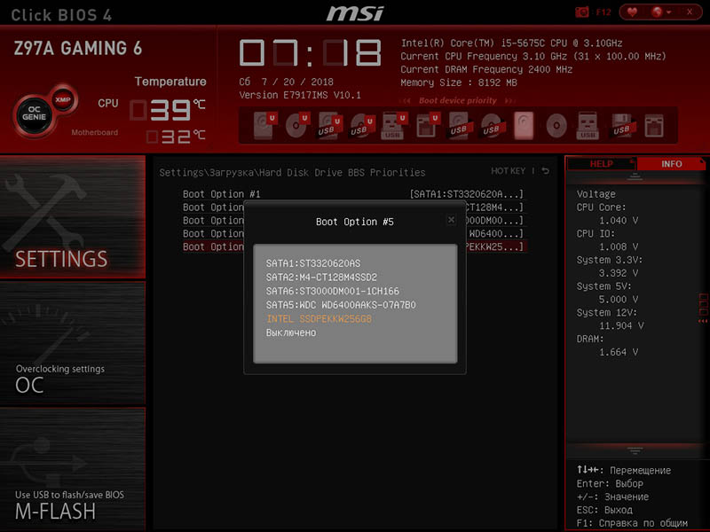Click right arrows beside Boot device priority
This screenshot has width=710, height=532.
coord(509,100)
